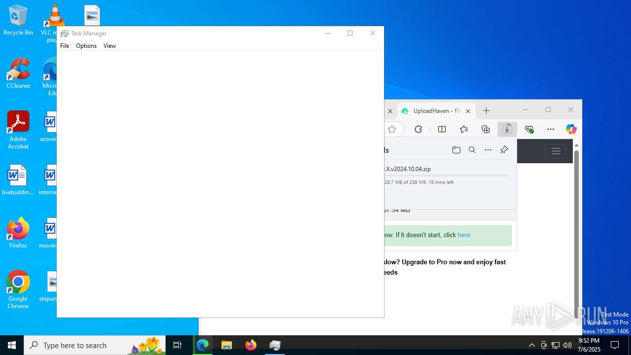Open more options in Downloads panel

[x=488, y=150]
